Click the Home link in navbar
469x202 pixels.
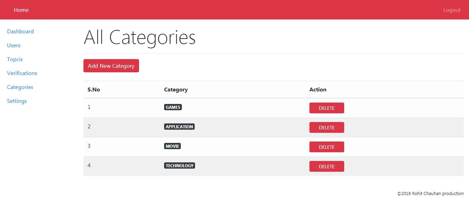pos(21,10)
